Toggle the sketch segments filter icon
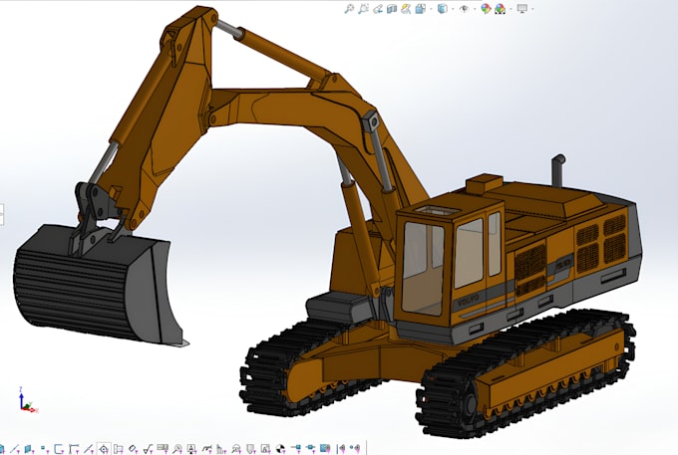The image size is (678, 455). coord(74,449)
